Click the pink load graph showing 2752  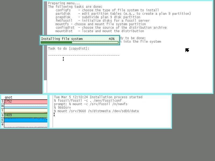(26, 102)
